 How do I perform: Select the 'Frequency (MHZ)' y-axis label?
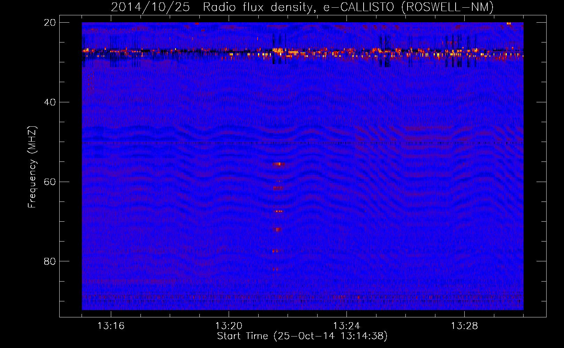(x=32, y=167)
